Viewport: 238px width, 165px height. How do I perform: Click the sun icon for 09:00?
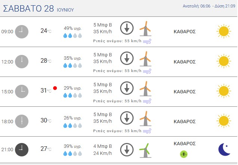tap(224, 31)
